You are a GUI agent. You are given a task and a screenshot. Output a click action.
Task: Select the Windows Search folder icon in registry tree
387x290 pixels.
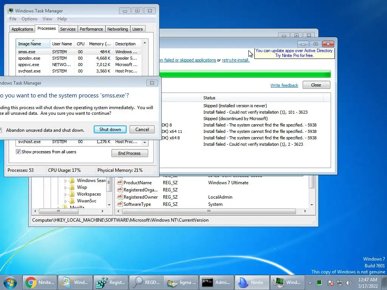(x=72, y=180)
